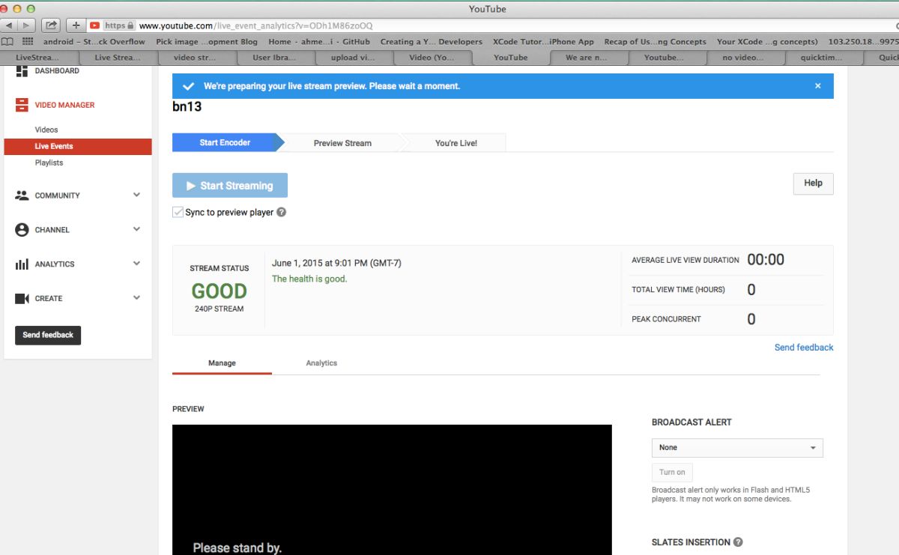
Task: Switch to the Manage tab
Action: pyautogui.click(x=222, y=363)
